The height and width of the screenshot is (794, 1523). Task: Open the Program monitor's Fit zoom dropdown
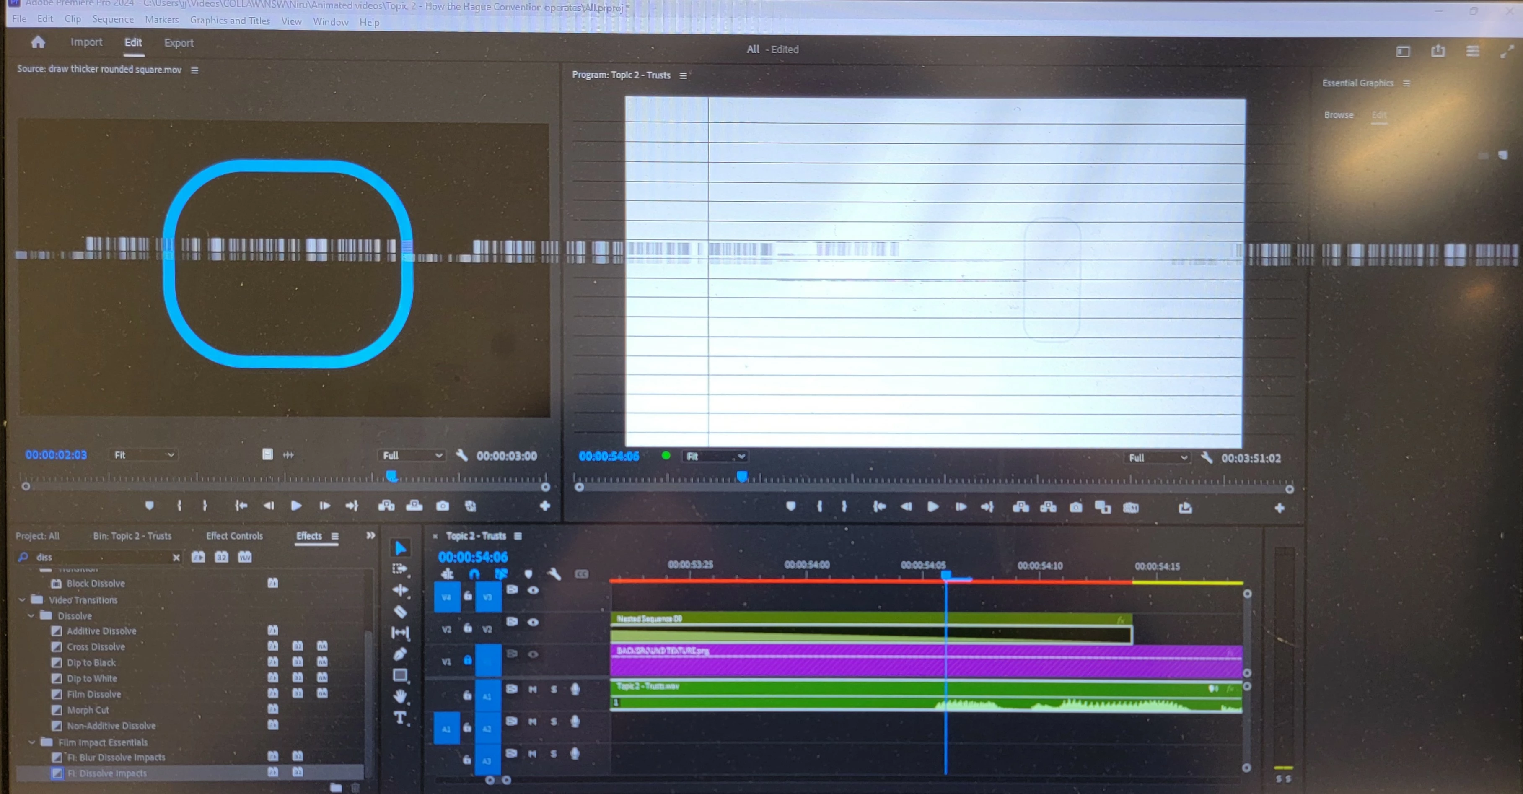pyautogui.click(x=715, y=457)
